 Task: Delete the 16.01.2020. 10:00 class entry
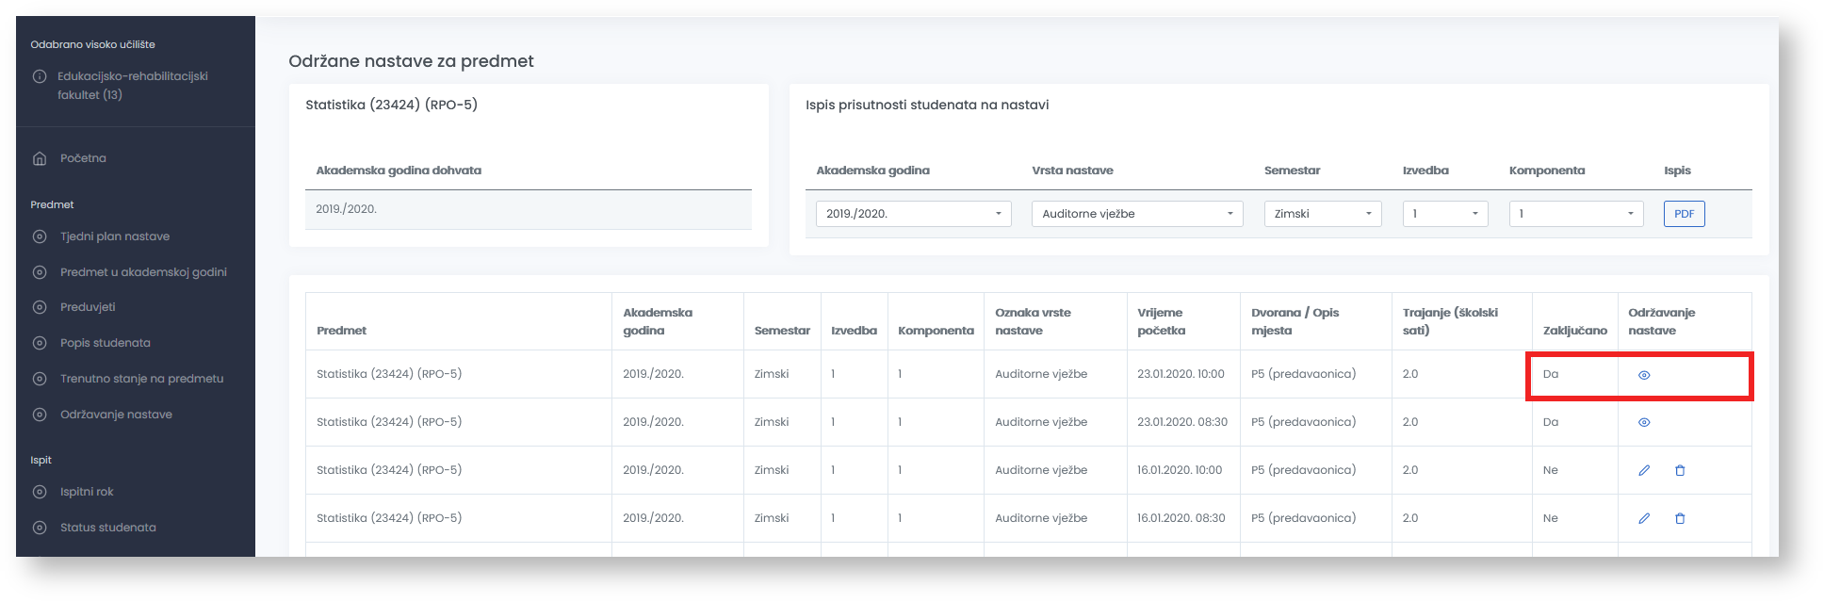tap(1680, 470)
